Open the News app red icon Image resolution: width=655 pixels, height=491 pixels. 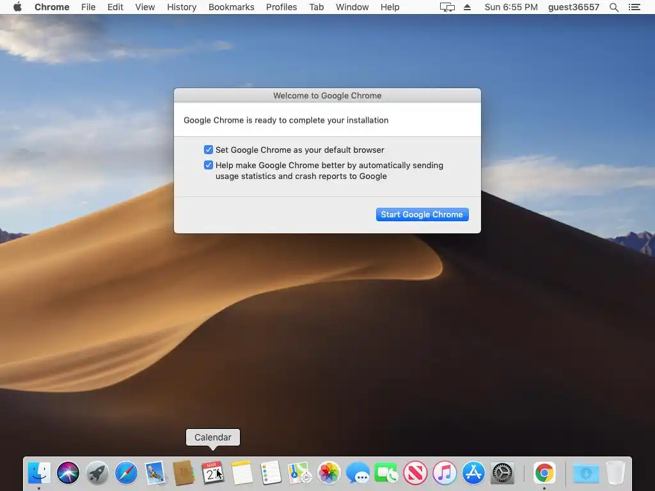[x=416, y=473]
